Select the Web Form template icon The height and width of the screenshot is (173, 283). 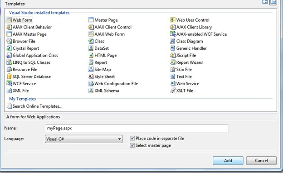pyautogui.click(x=9, y=20)
